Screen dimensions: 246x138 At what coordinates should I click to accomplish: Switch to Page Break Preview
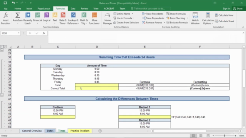(208, 136)
